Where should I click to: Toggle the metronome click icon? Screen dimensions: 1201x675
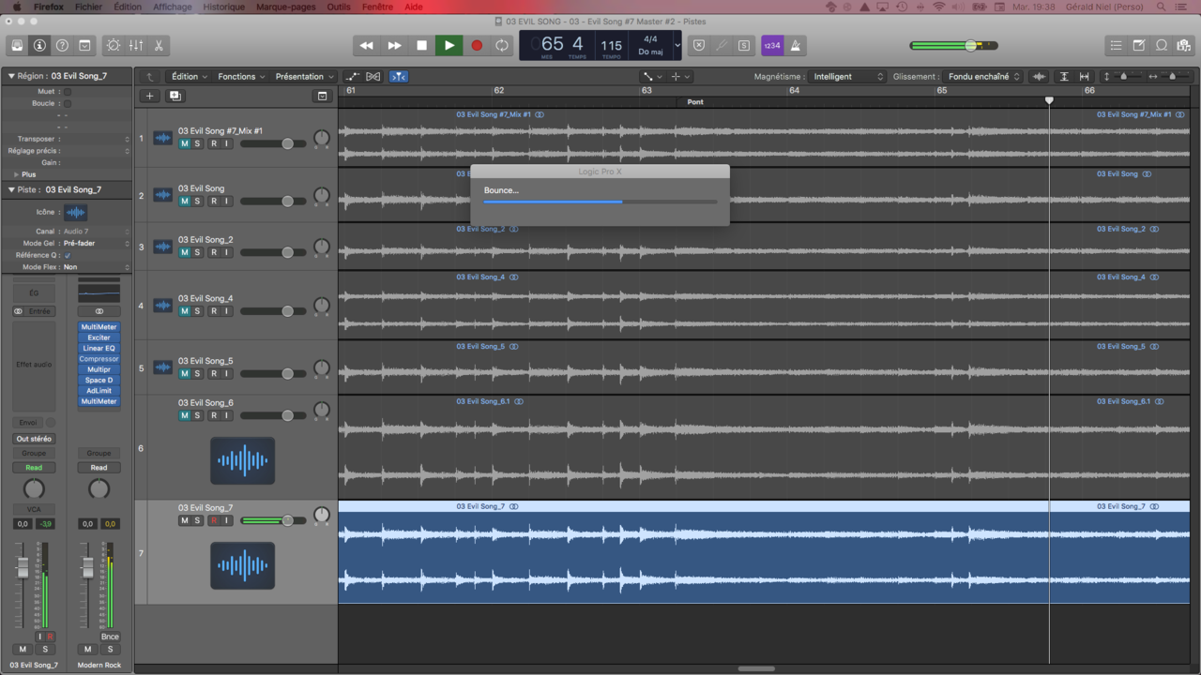pos(797,45)
